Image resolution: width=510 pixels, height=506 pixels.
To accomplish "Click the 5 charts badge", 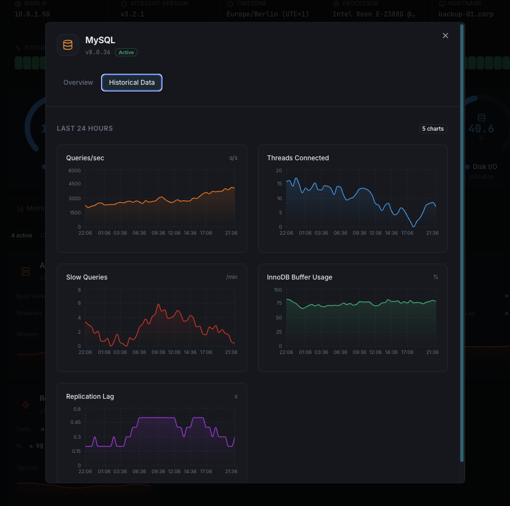I will point(433,129).
